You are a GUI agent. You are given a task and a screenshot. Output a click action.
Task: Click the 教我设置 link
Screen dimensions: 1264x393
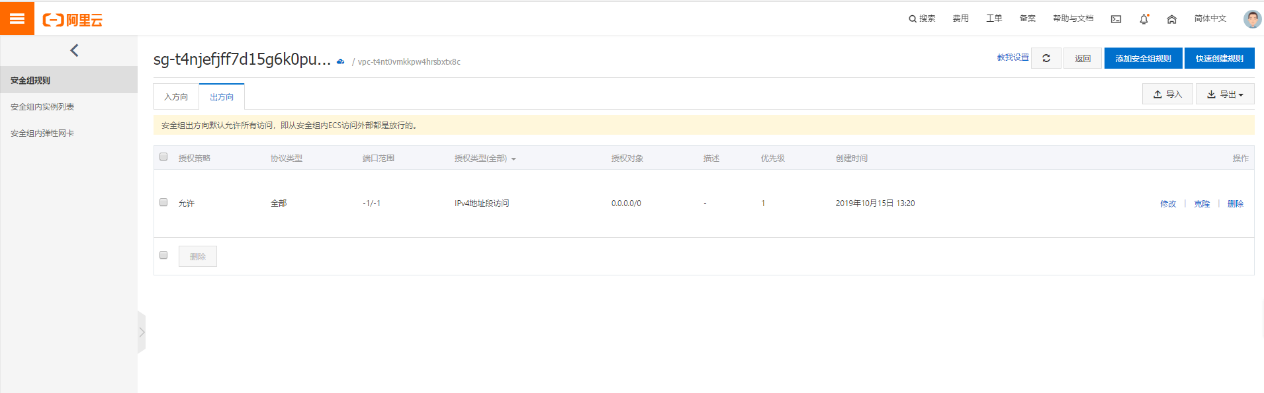click(x=1013, y=57)
